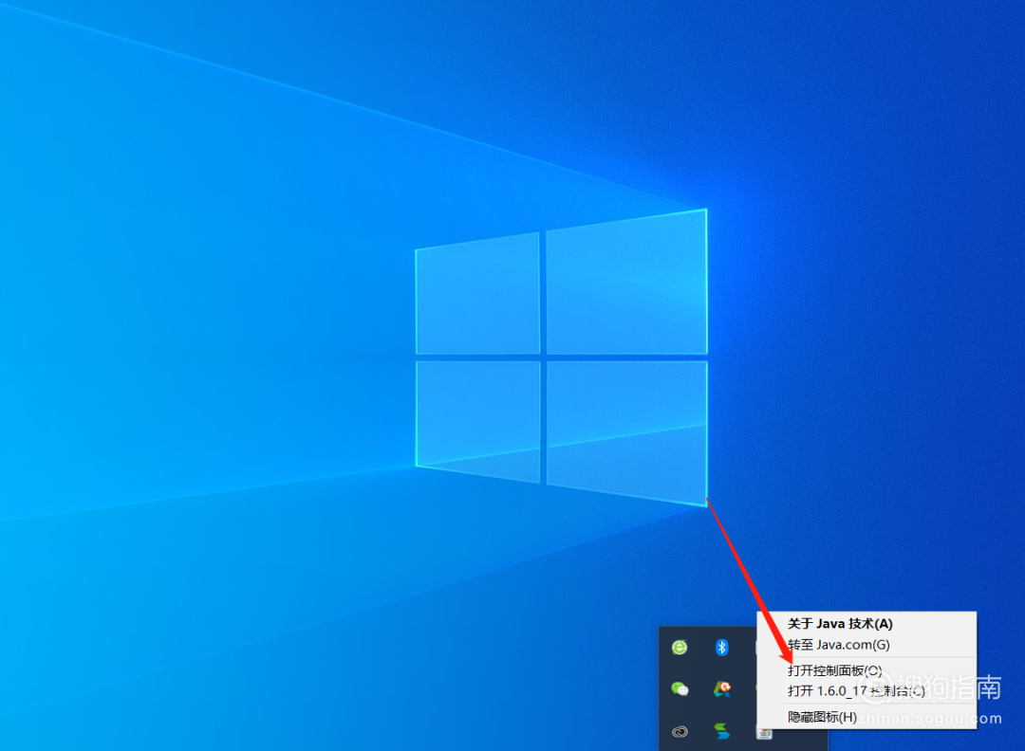Click the WeChat tray icon
1025x751 pixels.
[x=680, y=689]
